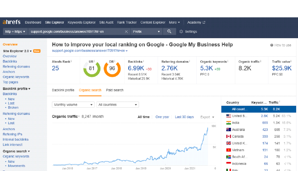Image resolution: width=298 pixels, height=171 pixels.
Task: Open Settings gear icon
Action: [181, 31]
